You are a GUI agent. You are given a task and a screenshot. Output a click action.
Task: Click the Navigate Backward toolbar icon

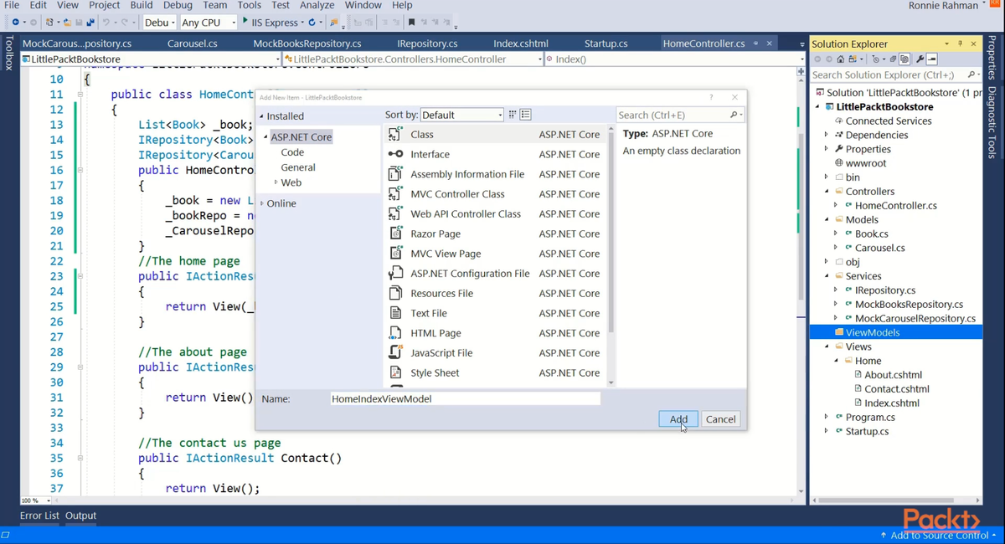15,23
